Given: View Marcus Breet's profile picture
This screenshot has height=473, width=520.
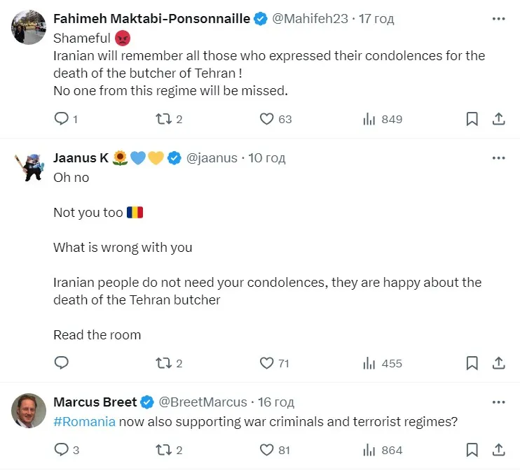Looking at the screenshot, I should [29, 411].
